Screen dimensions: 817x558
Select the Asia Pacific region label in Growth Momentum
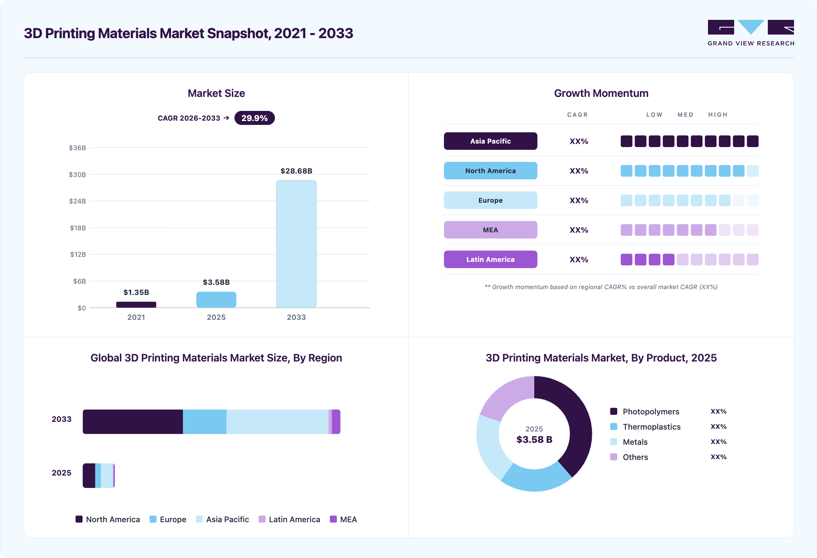coord(490,141)
